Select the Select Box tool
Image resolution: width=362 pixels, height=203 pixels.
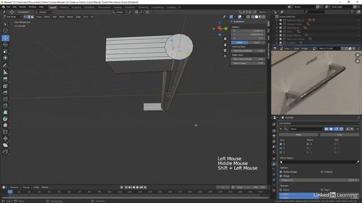click(5, 24)
